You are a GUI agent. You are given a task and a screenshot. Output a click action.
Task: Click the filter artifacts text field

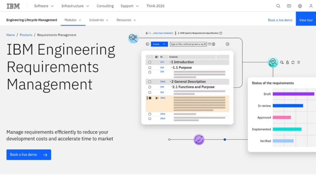(188, 44)
